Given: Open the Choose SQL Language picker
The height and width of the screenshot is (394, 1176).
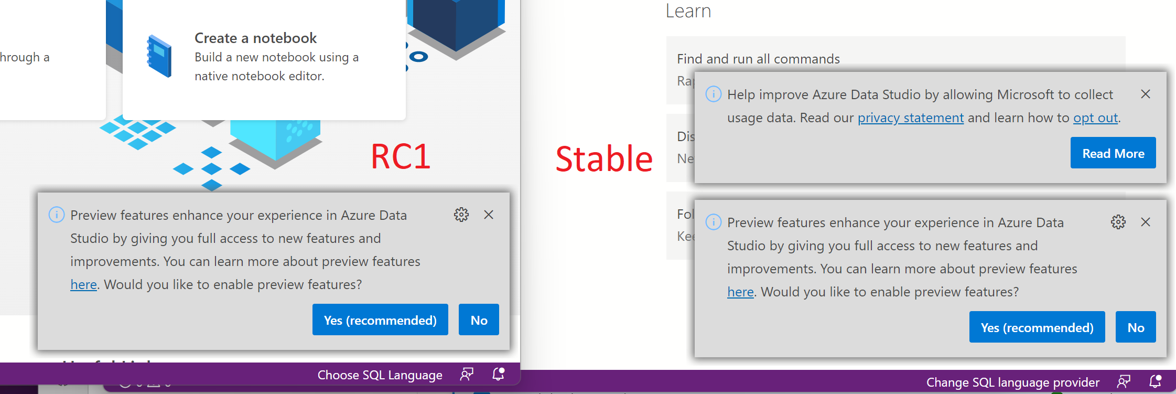Looking at the screenshot, I should point(379,375).
